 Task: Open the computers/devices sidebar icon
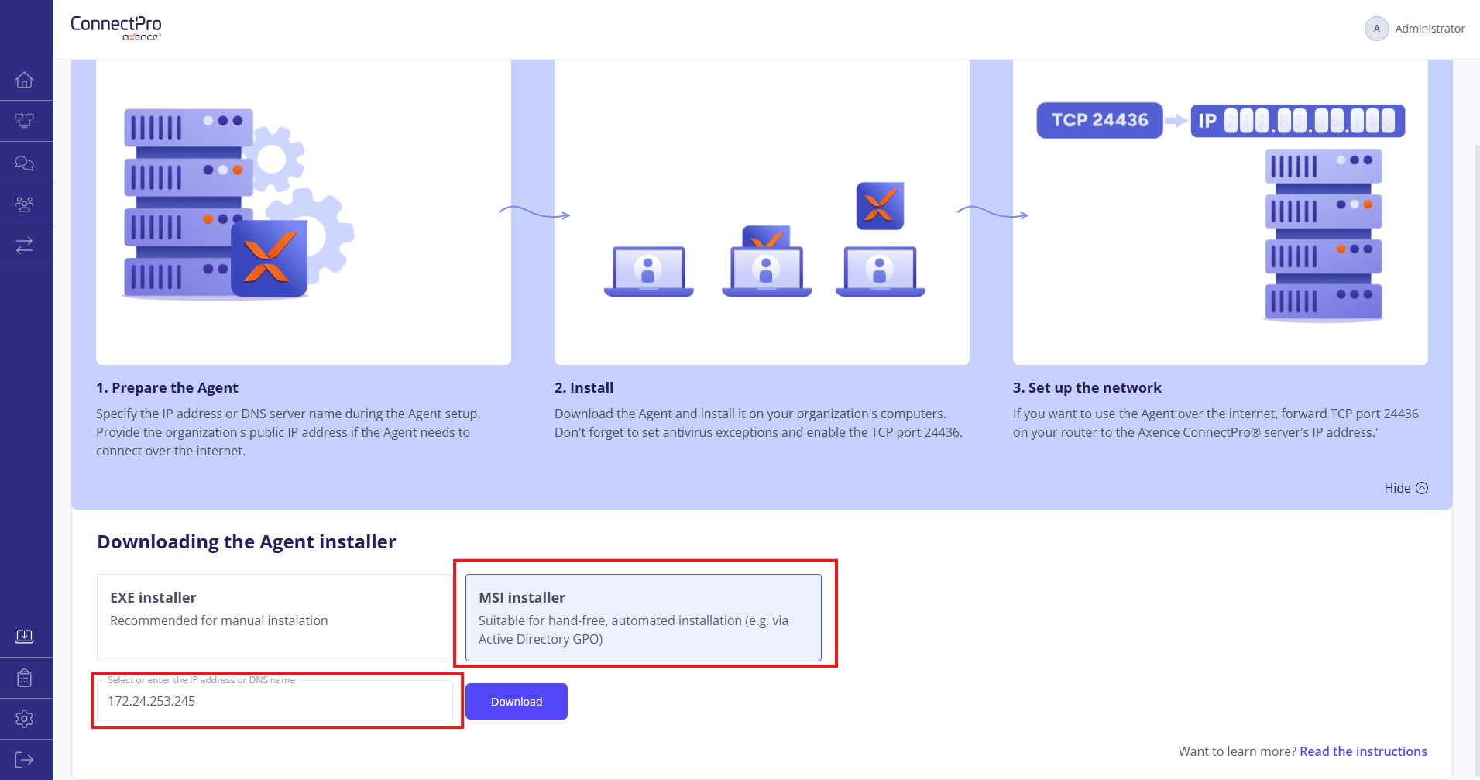pos(25,121)
